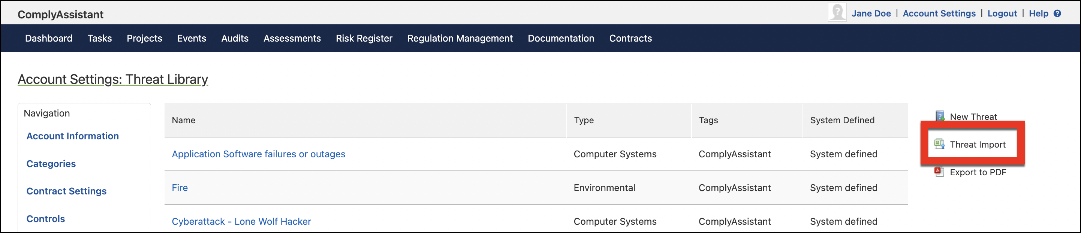1081x233 pixels.
Task: Open Cyberattack - Lone Wolf Hacker threat
Action: pyautogui.click(x=241, y=221)
